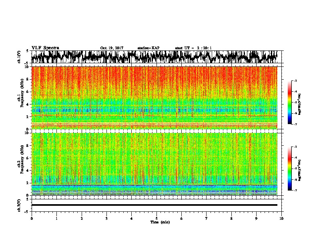The height and width of the screenshot is (245, 317).
Task: Click tick label 5 on the Time axis
Action: 156,219
